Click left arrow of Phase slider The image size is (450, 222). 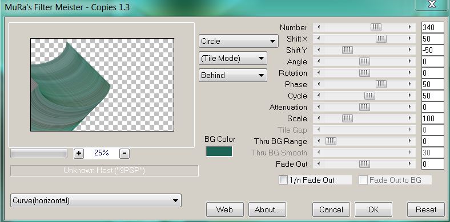tap(319, 84)
